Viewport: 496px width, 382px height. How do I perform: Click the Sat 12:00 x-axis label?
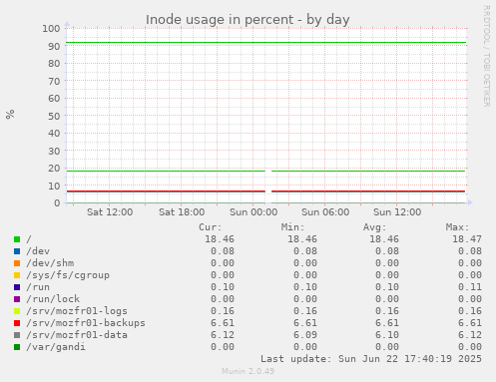110,212
